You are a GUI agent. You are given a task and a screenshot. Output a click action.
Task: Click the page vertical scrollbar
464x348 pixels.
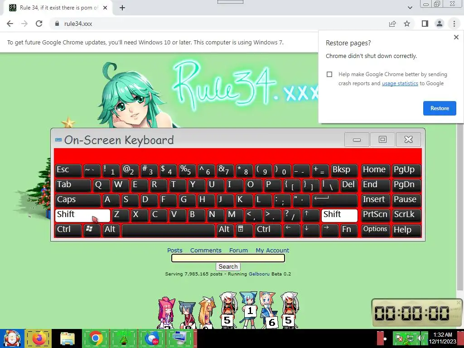pyautogui.click(x=460, y=207)
